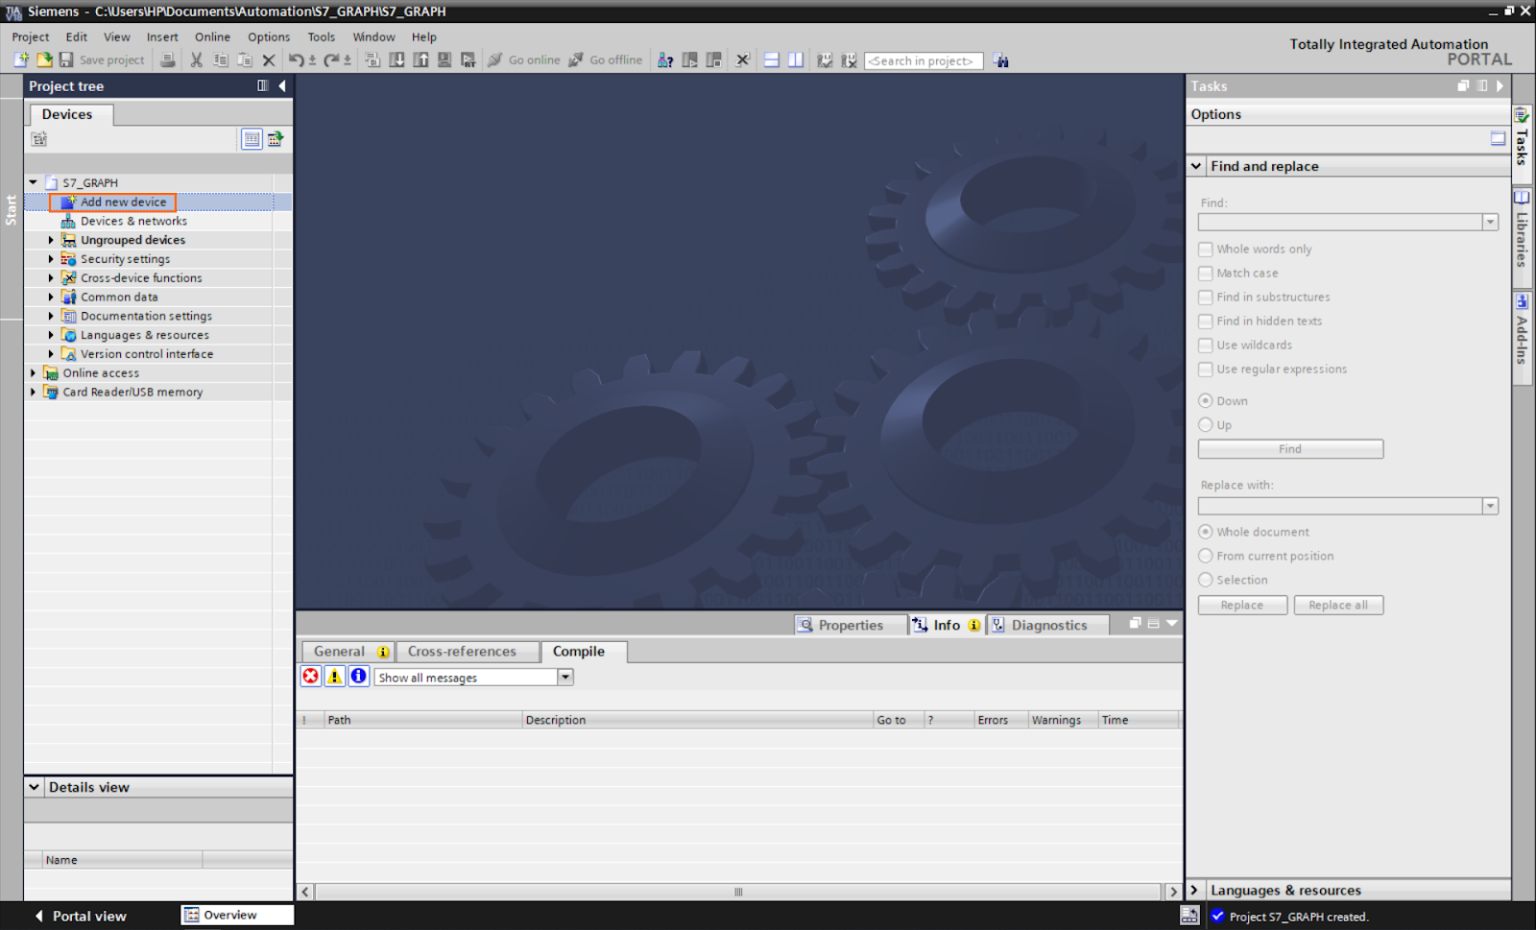Click Portal view in bottom bar

[x=81, y=916]
